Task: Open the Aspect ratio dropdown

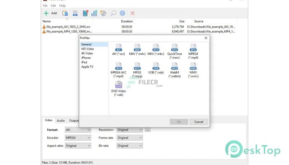Action: 78,146
